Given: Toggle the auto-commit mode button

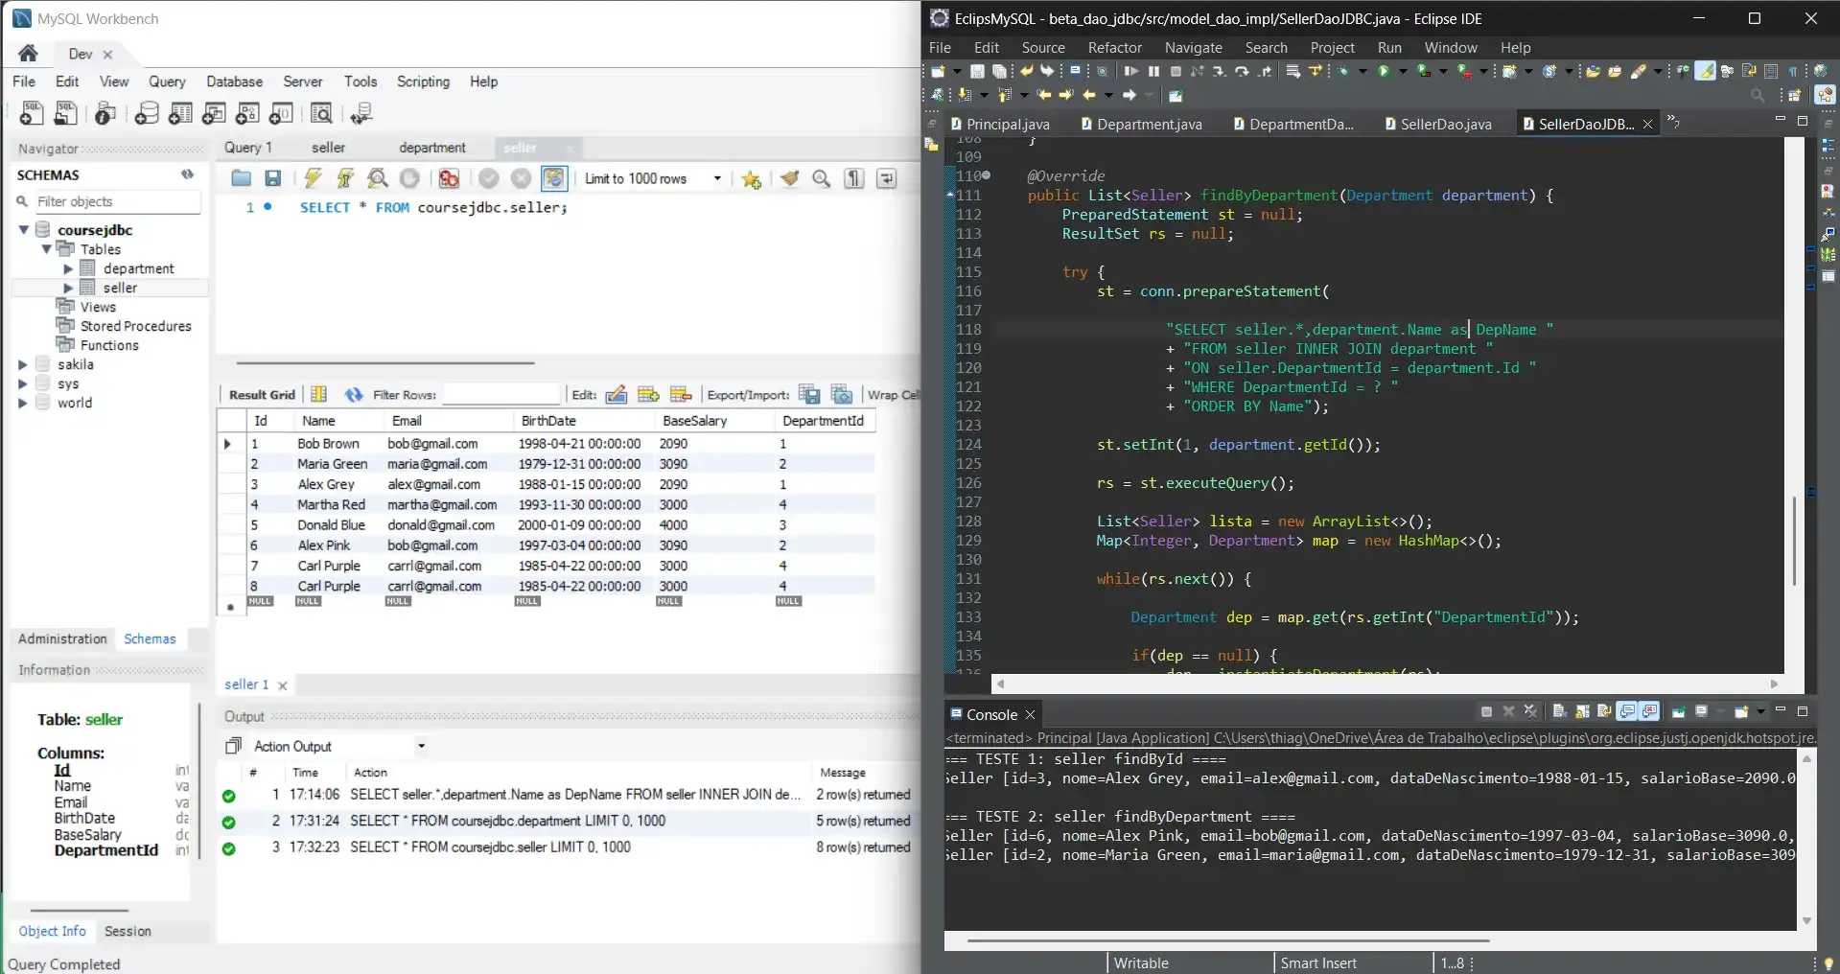Looking at the screenshot, I should [x=554, y=178].
